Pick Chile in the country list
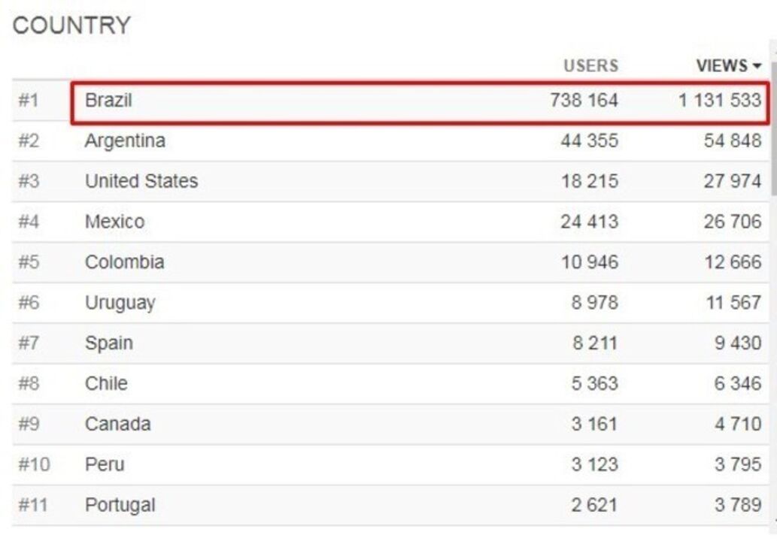Viewport: 777px width, 541px height. 106,384
